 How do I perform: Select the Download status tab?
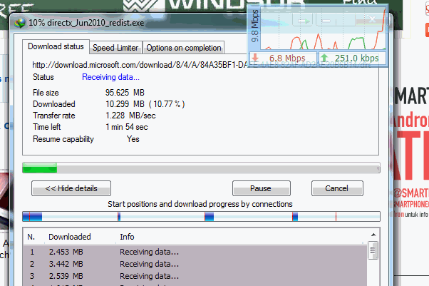[56, 47]
